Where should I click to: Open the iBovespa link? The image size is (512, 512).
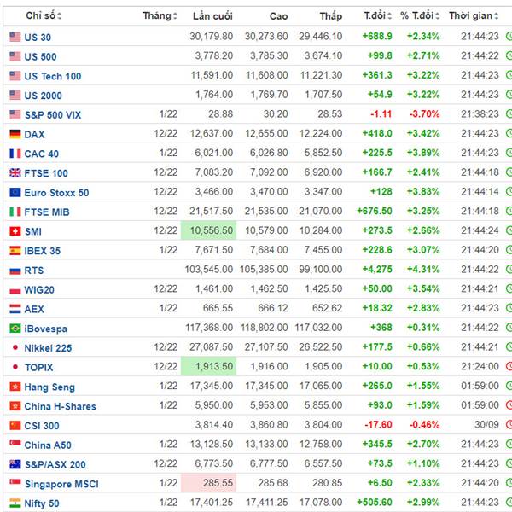(x=46, y=329)
